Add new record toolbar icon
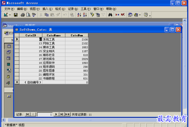Viewport: 189px width, 127px height. 117,15
